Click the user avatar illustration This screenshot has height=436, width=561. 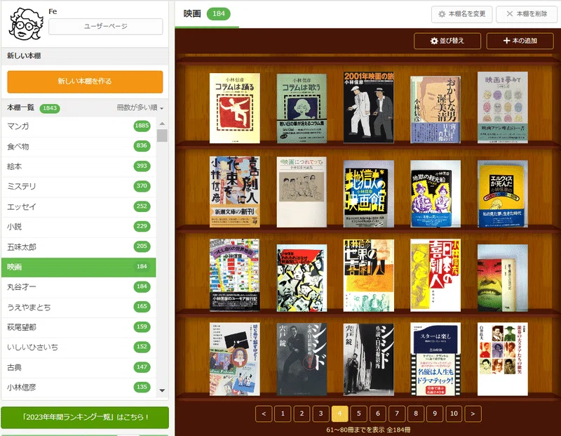click(26, 24)
